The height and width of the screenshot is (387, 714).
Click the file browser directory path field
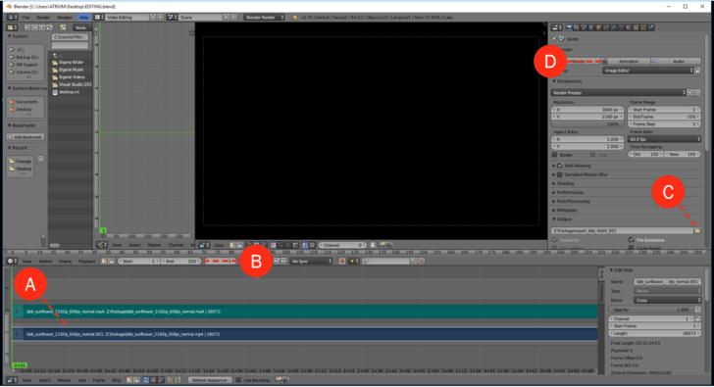pos(71,37)
